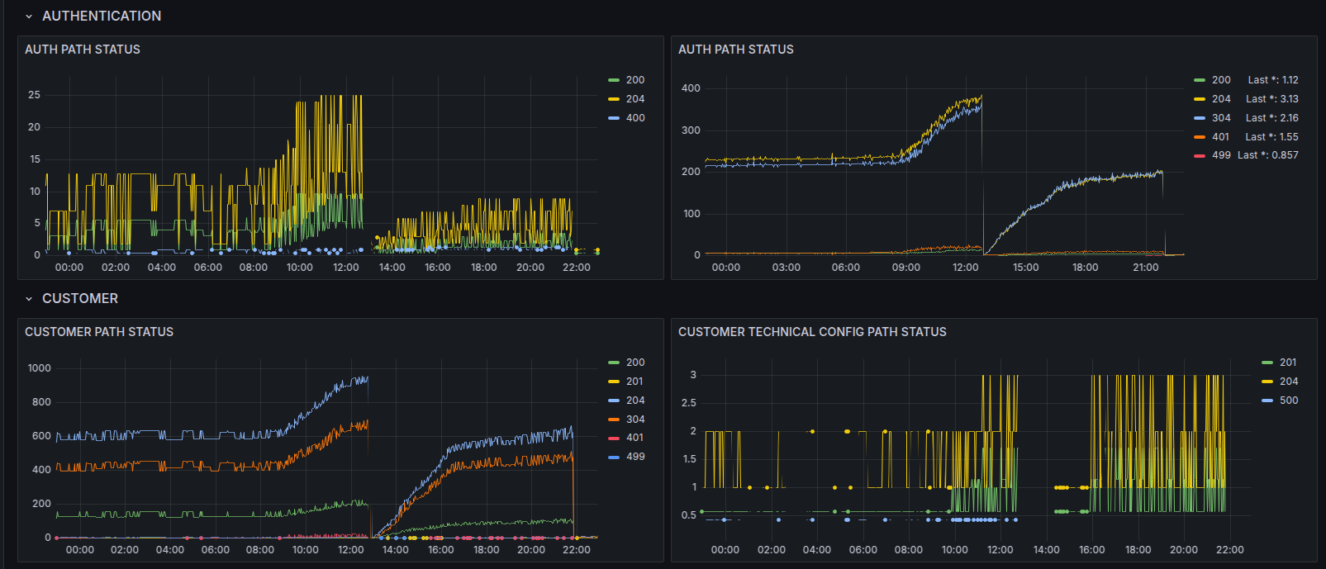Toggle the 499 series in CUSTOMER PATH STATUS legend
Viewport: 1326px width, 569px height.
[x=635, y=457]
